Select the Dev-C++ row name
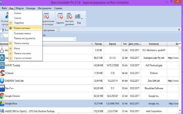Viewport: 183px width, 114px height. pos(9,88)
